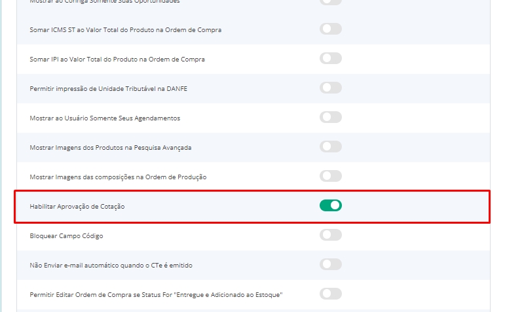The height and width of the screenshot is (312, 505).
Task: Turn on the Bloquear Campo Código switch
Action: (331, 235)
